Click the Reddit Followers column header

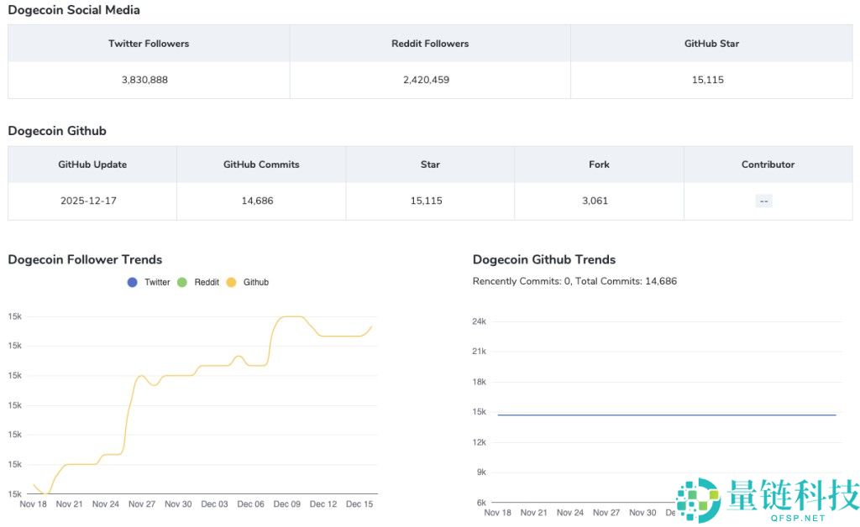click(430, 44)
